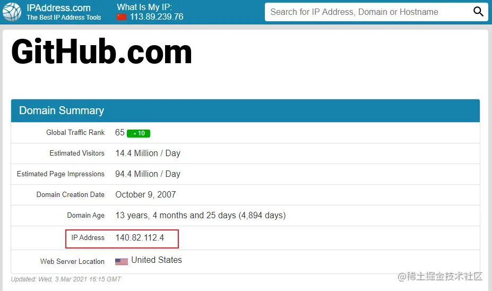
Task: Click the United States flag icon
Action: coord(122,261)
